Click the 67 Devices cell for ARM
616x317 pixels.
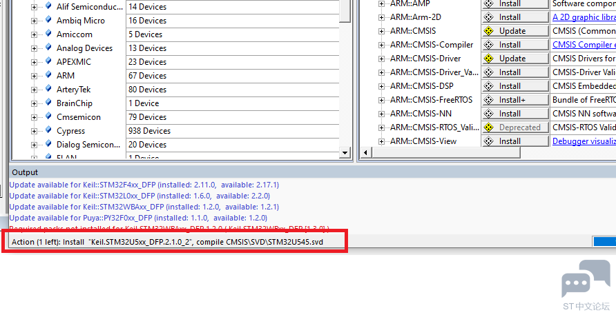tap(233, 76)
